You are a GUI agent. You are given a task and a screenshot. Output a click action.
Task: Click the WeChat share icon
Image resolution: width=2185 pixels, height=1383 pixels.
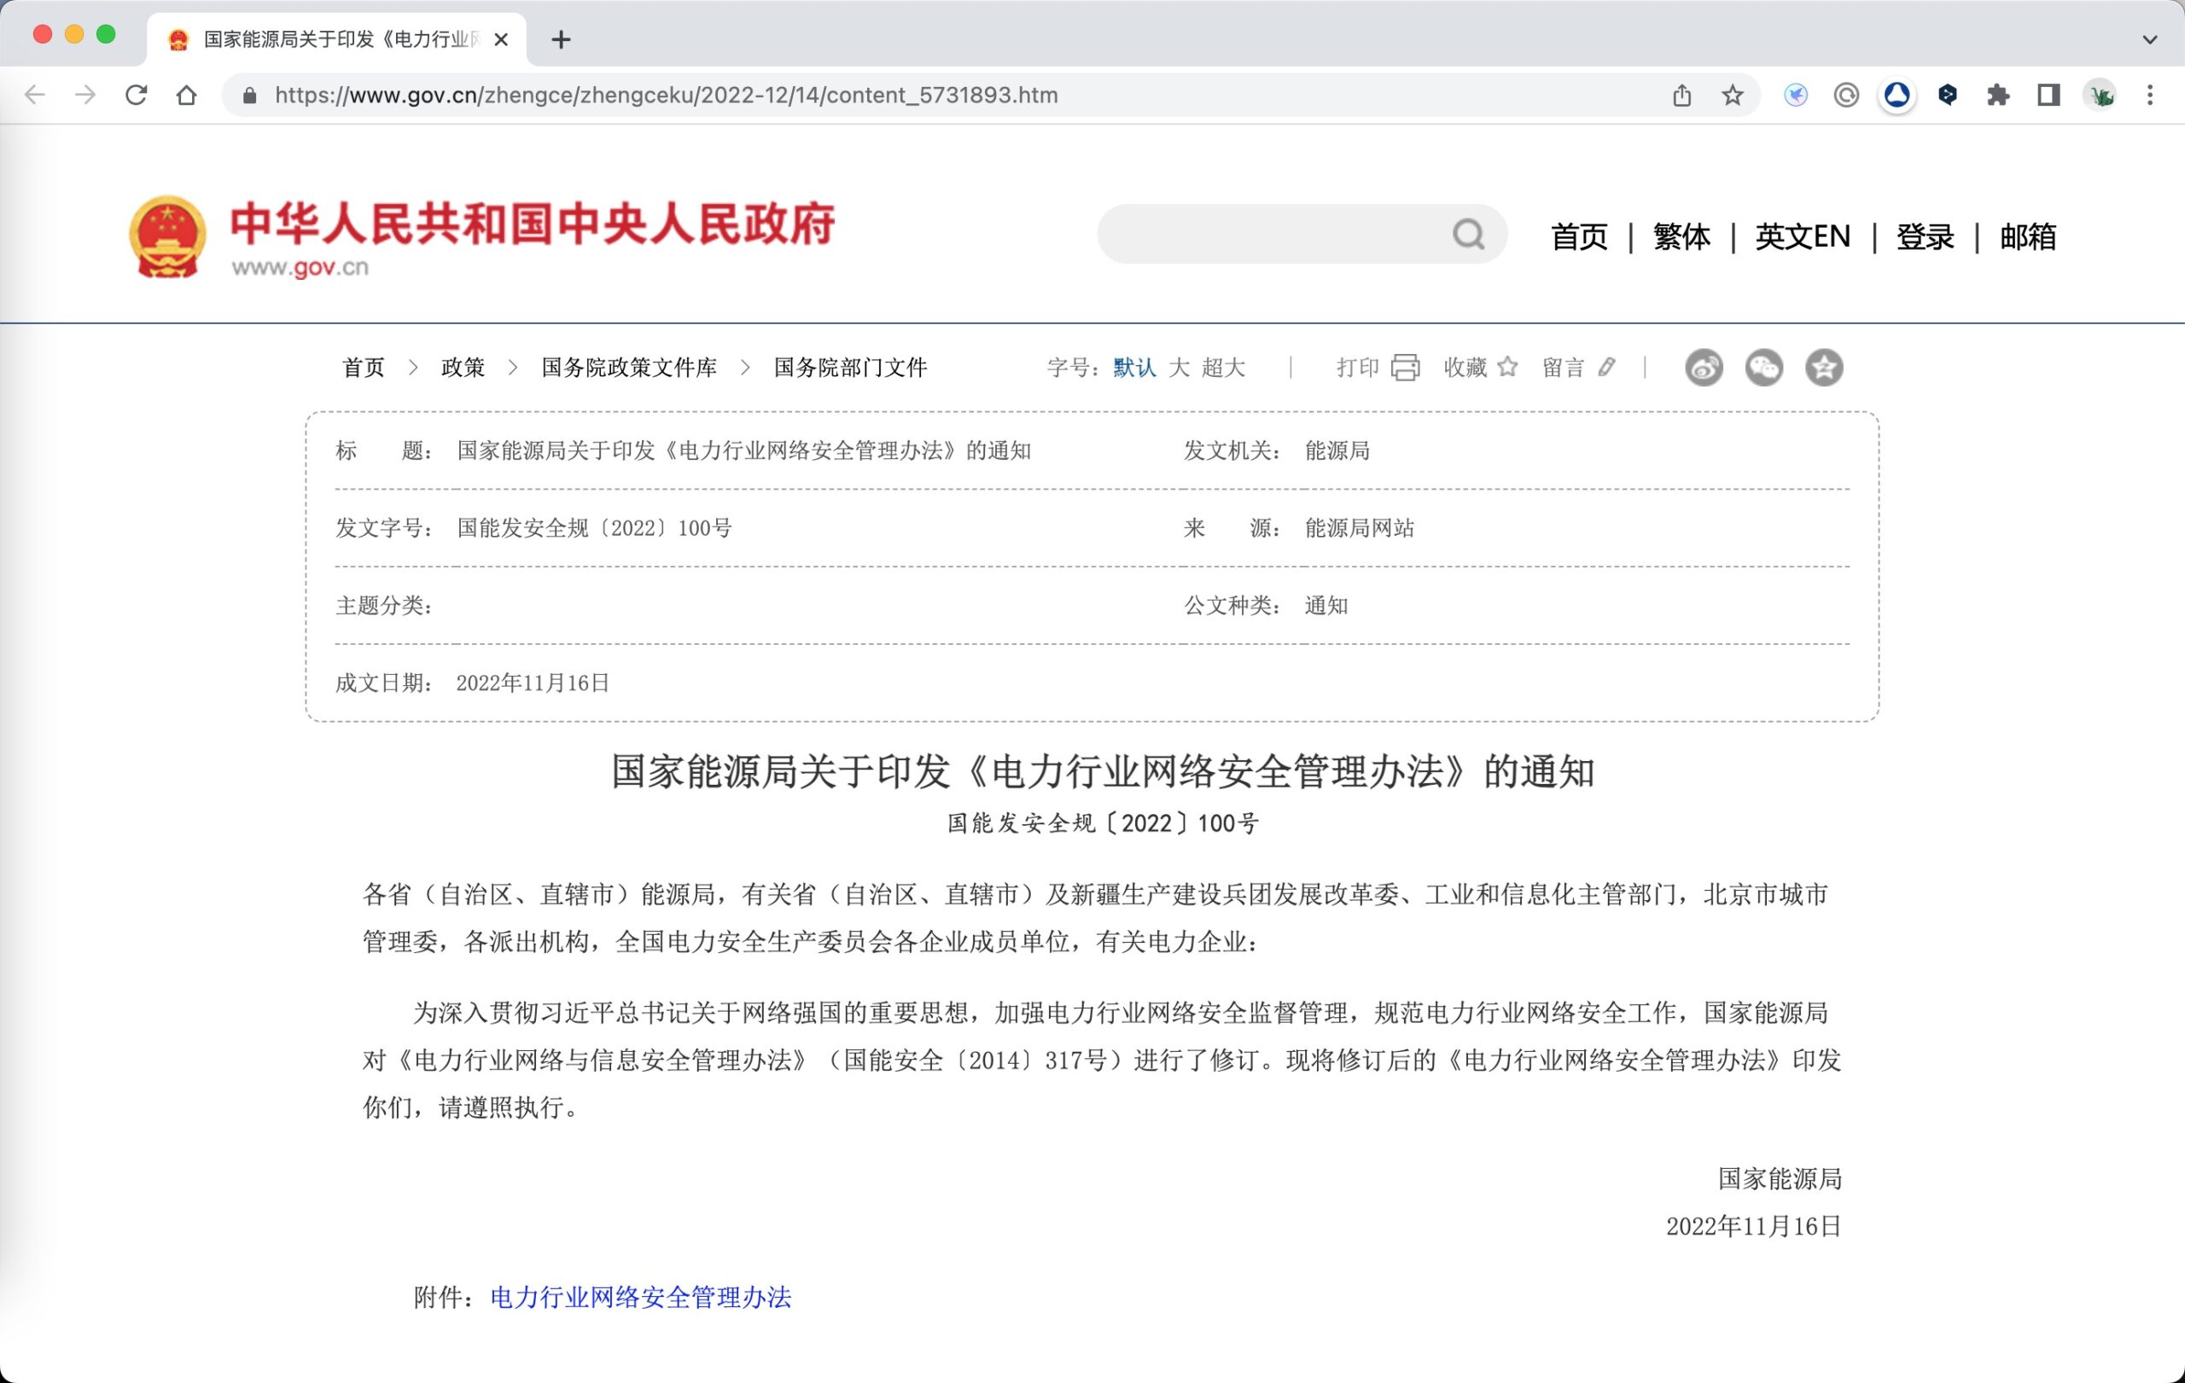tap(1763, 367)
